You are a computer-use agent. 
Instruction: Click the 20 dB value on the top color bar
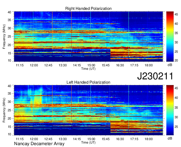coord(176,60)
